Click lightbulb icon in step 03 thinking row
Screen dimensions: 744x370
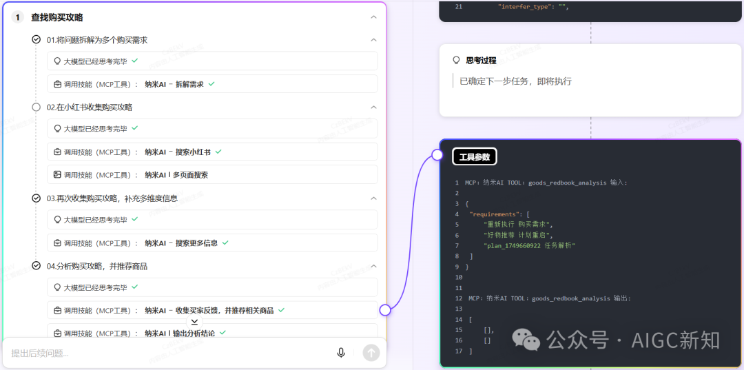point(57,220)
